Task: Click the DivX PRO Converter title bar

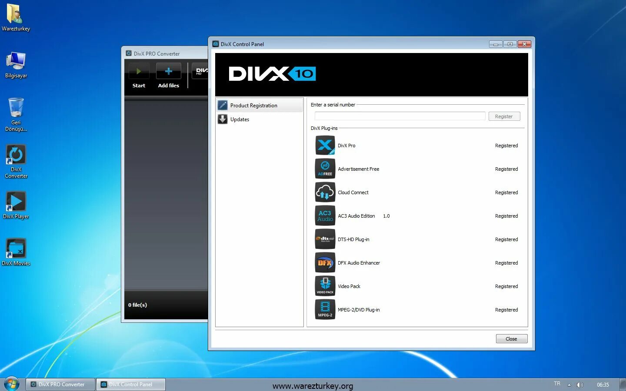Action: (165, 53)
